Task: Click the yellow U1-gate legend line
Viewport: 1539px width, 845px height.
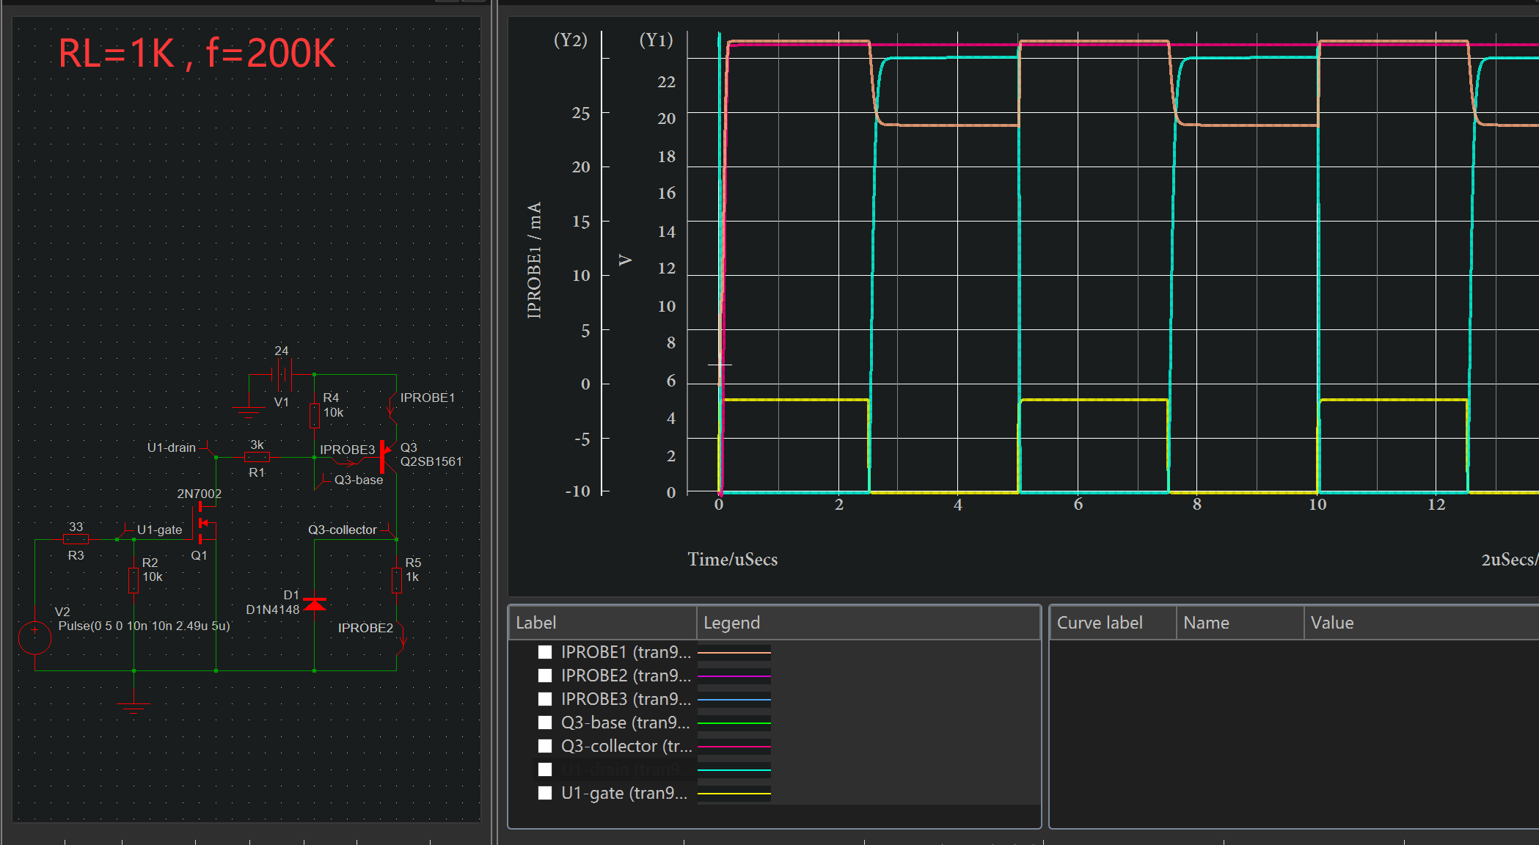Action: (x=734, y=794)
